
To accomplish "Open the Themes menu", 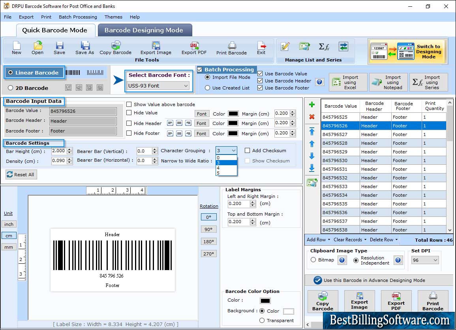I will (x=113, y=17).
